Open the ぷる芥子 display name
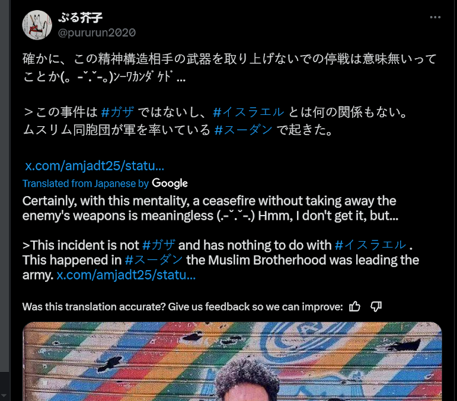The height and width of the screenshot is (401, 457). [x=81, y=18]
